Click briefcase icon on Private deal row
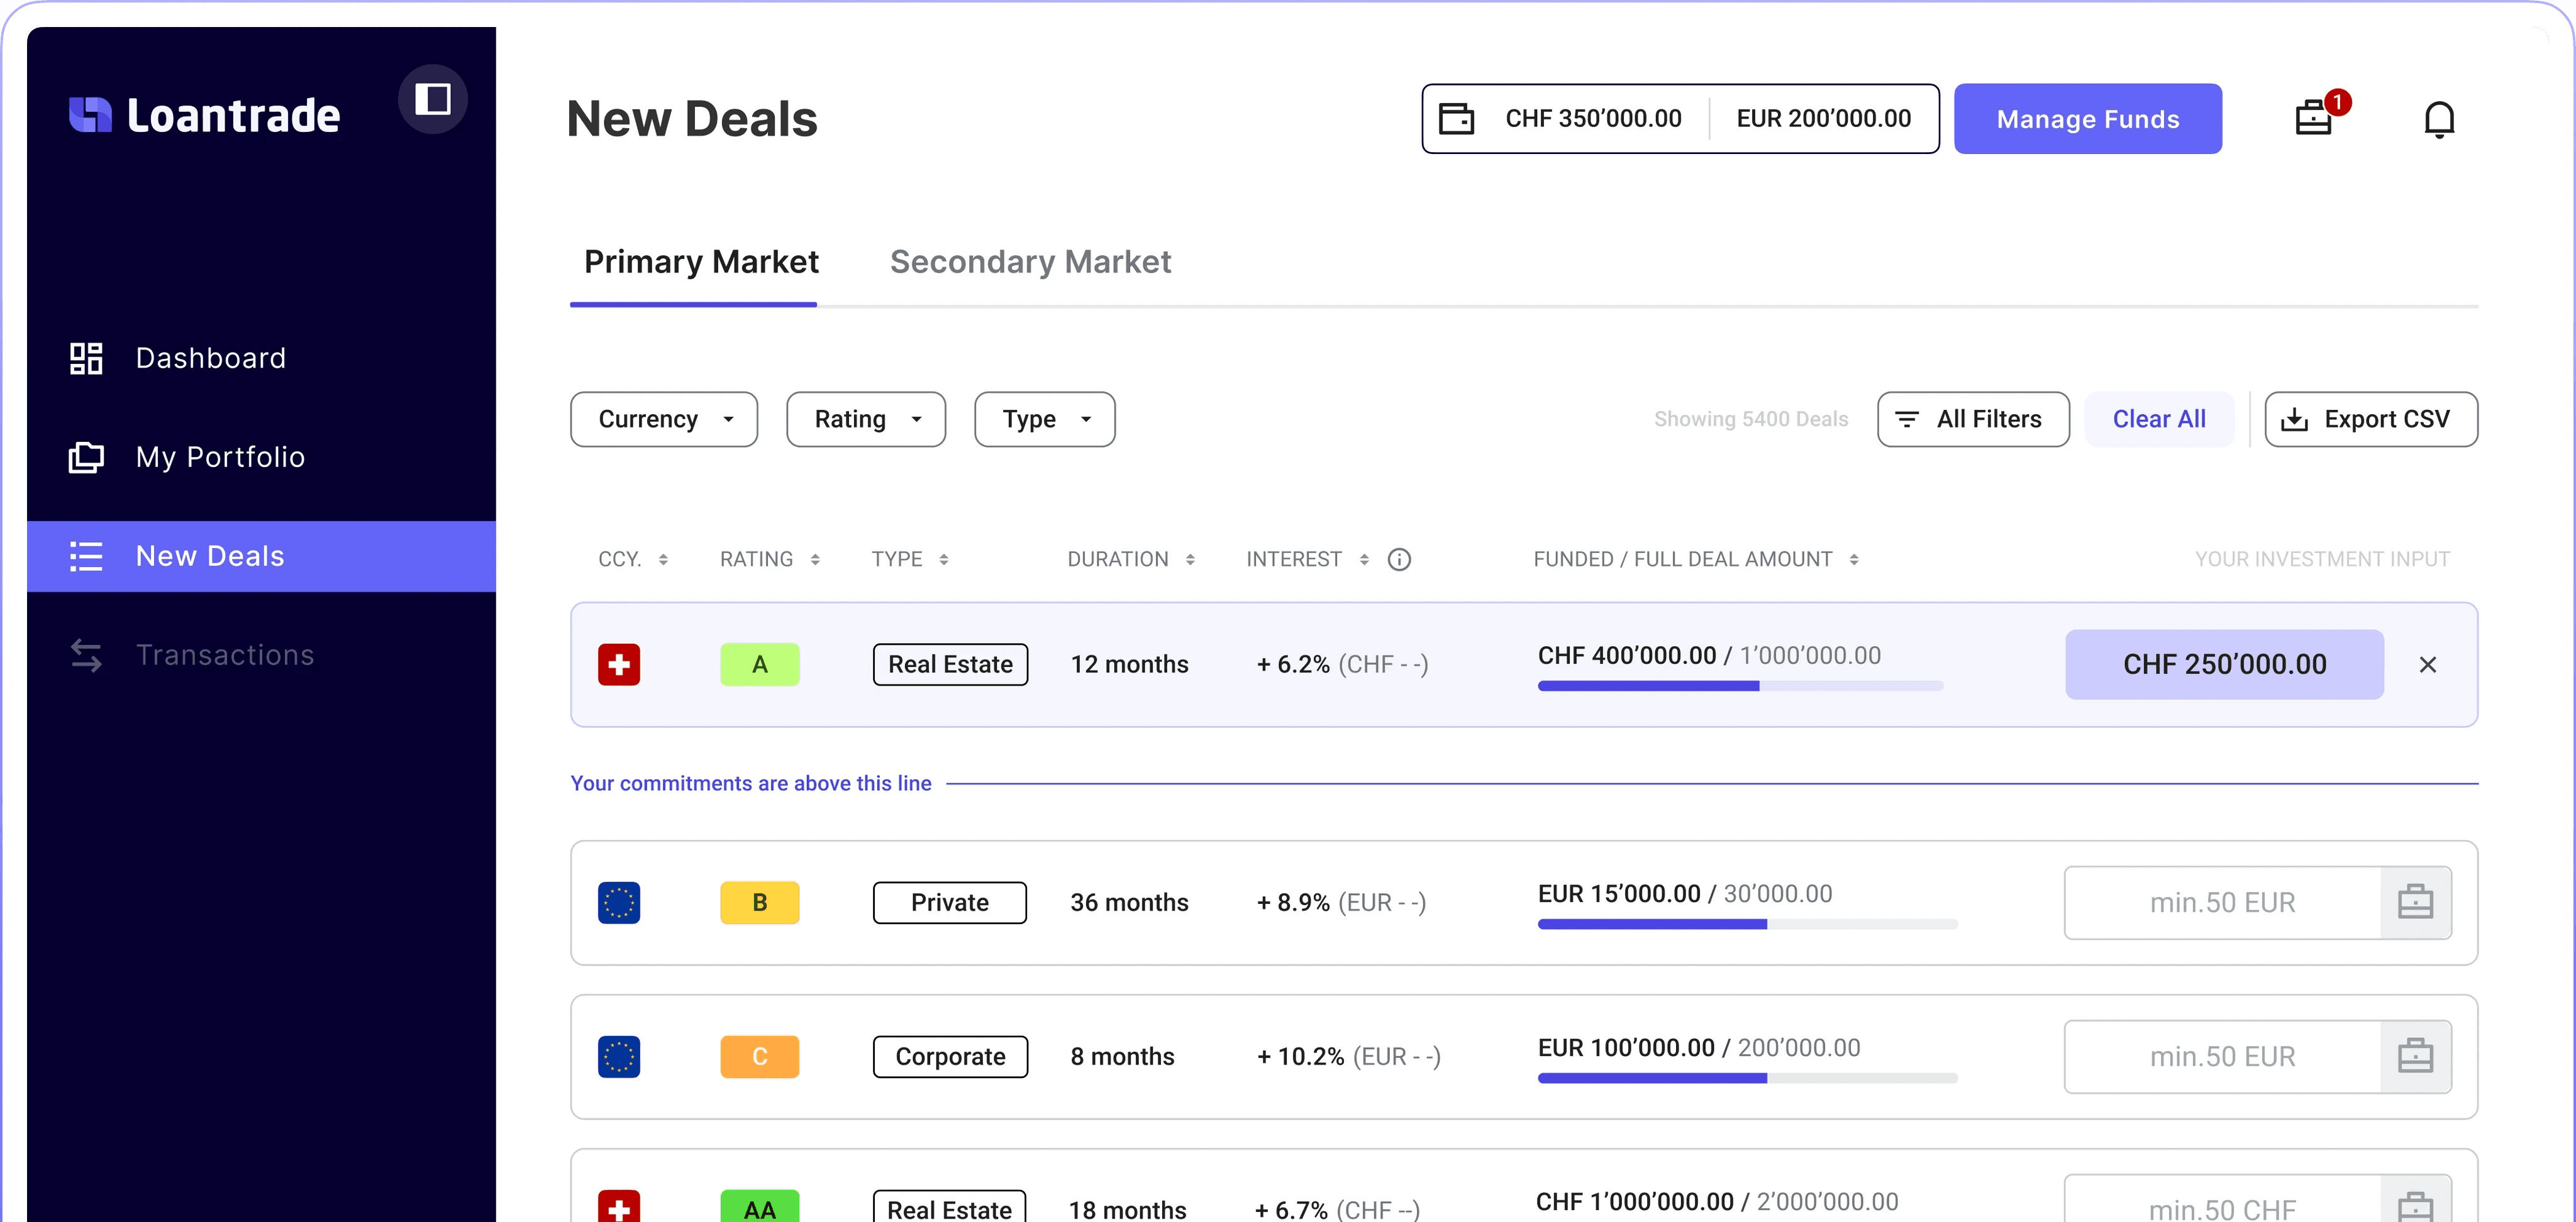The height and width of the screenshot is (1222, 2576). pos(2415,902)
